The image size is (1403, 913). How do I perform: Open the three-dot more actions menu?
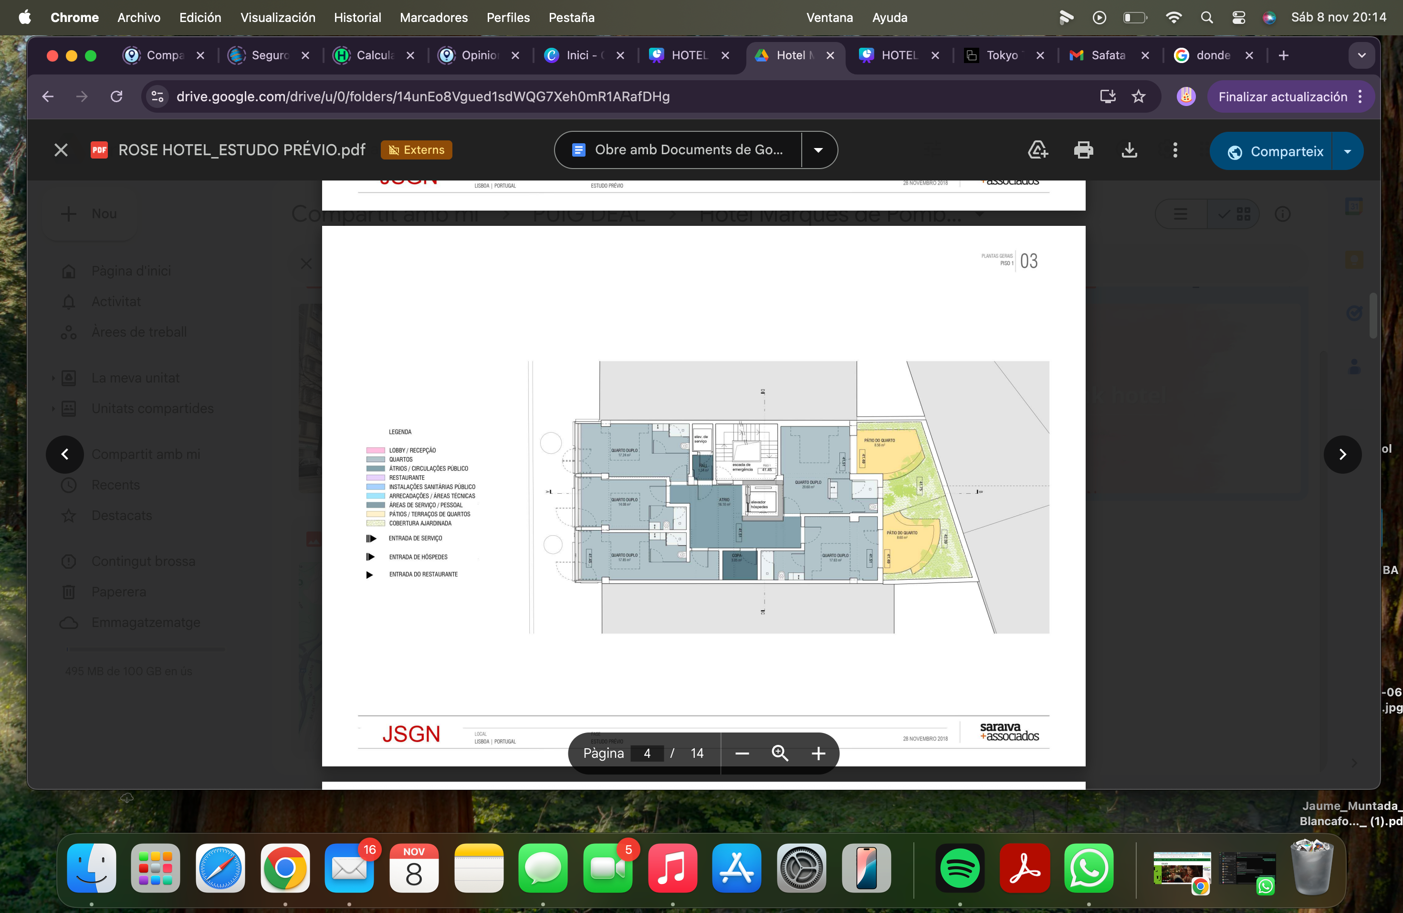click(1175, 150)
